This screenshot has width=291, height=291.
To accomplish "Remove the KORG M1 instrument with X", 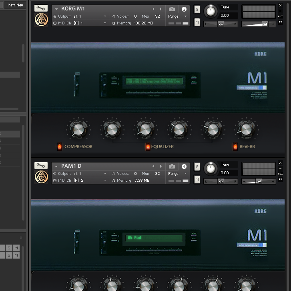I will coord(281,5).
